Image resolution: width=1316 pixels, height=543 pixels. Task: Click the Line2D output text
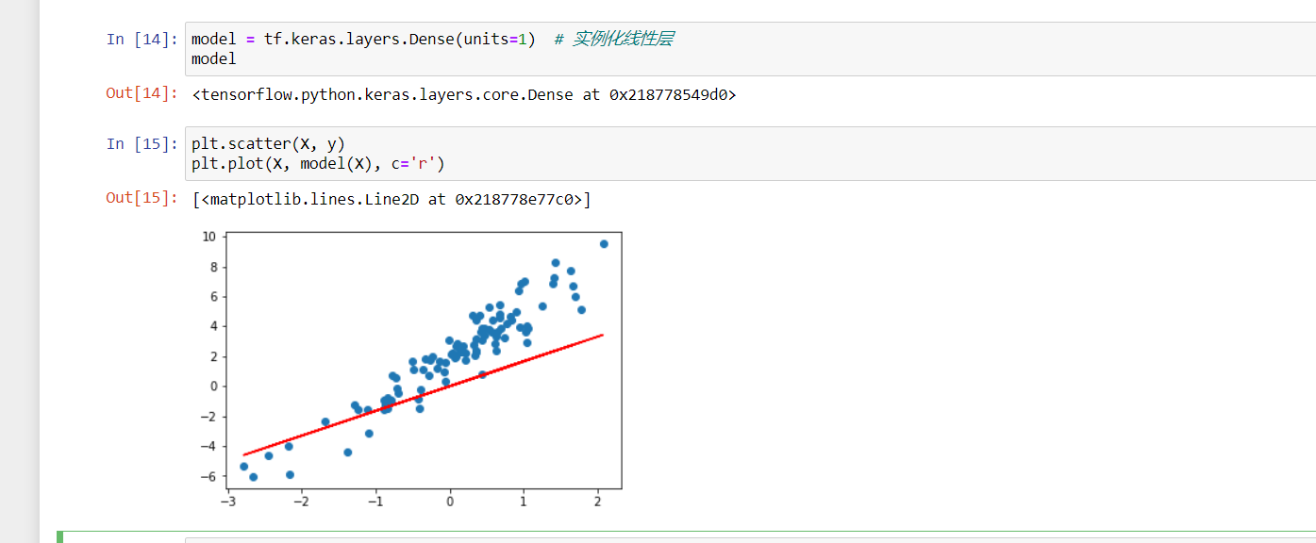[391, 199]
